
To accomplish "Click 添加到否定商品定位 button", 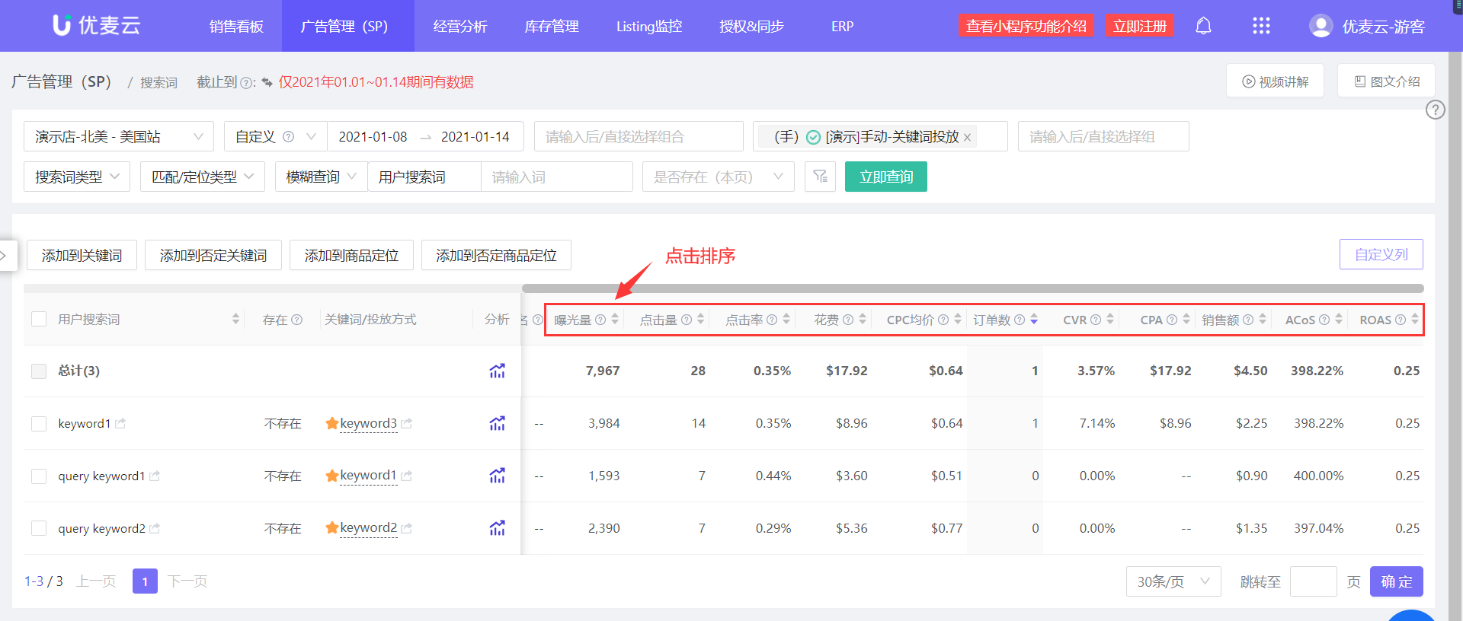I will [x=496, y=256].
